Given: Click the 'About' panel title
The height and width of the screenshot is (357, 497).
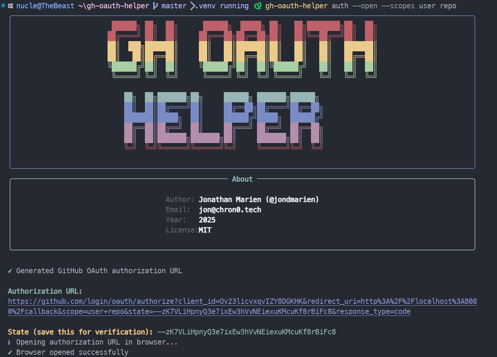Looking at the screenshot, I should [242, 179].
